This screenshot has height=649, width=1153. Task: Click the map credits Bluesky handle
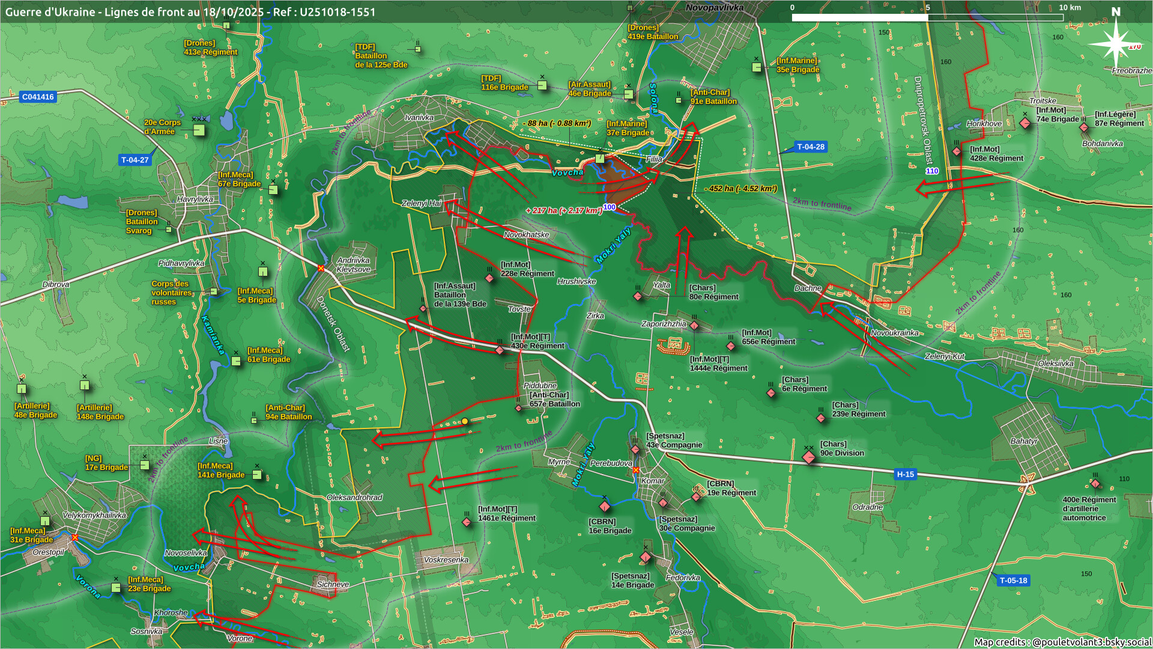pyautogui.click(x=1091, y=642)
